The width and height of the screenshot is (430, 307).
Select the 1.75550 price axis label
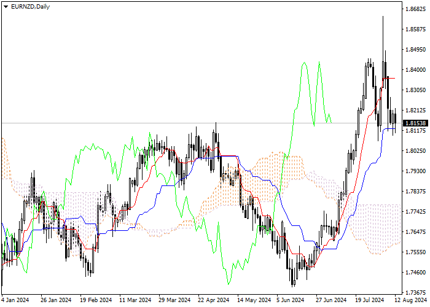point(416,252)
